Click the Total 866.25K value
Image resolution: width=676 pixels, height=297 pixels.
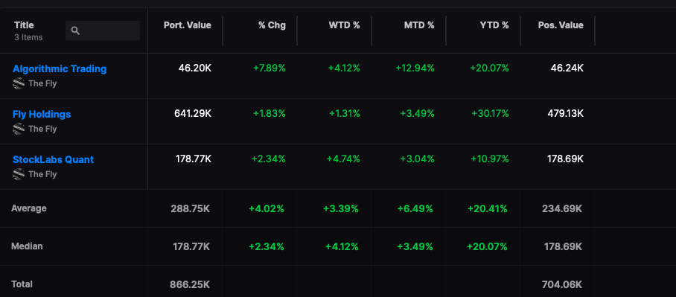(190, 284)
